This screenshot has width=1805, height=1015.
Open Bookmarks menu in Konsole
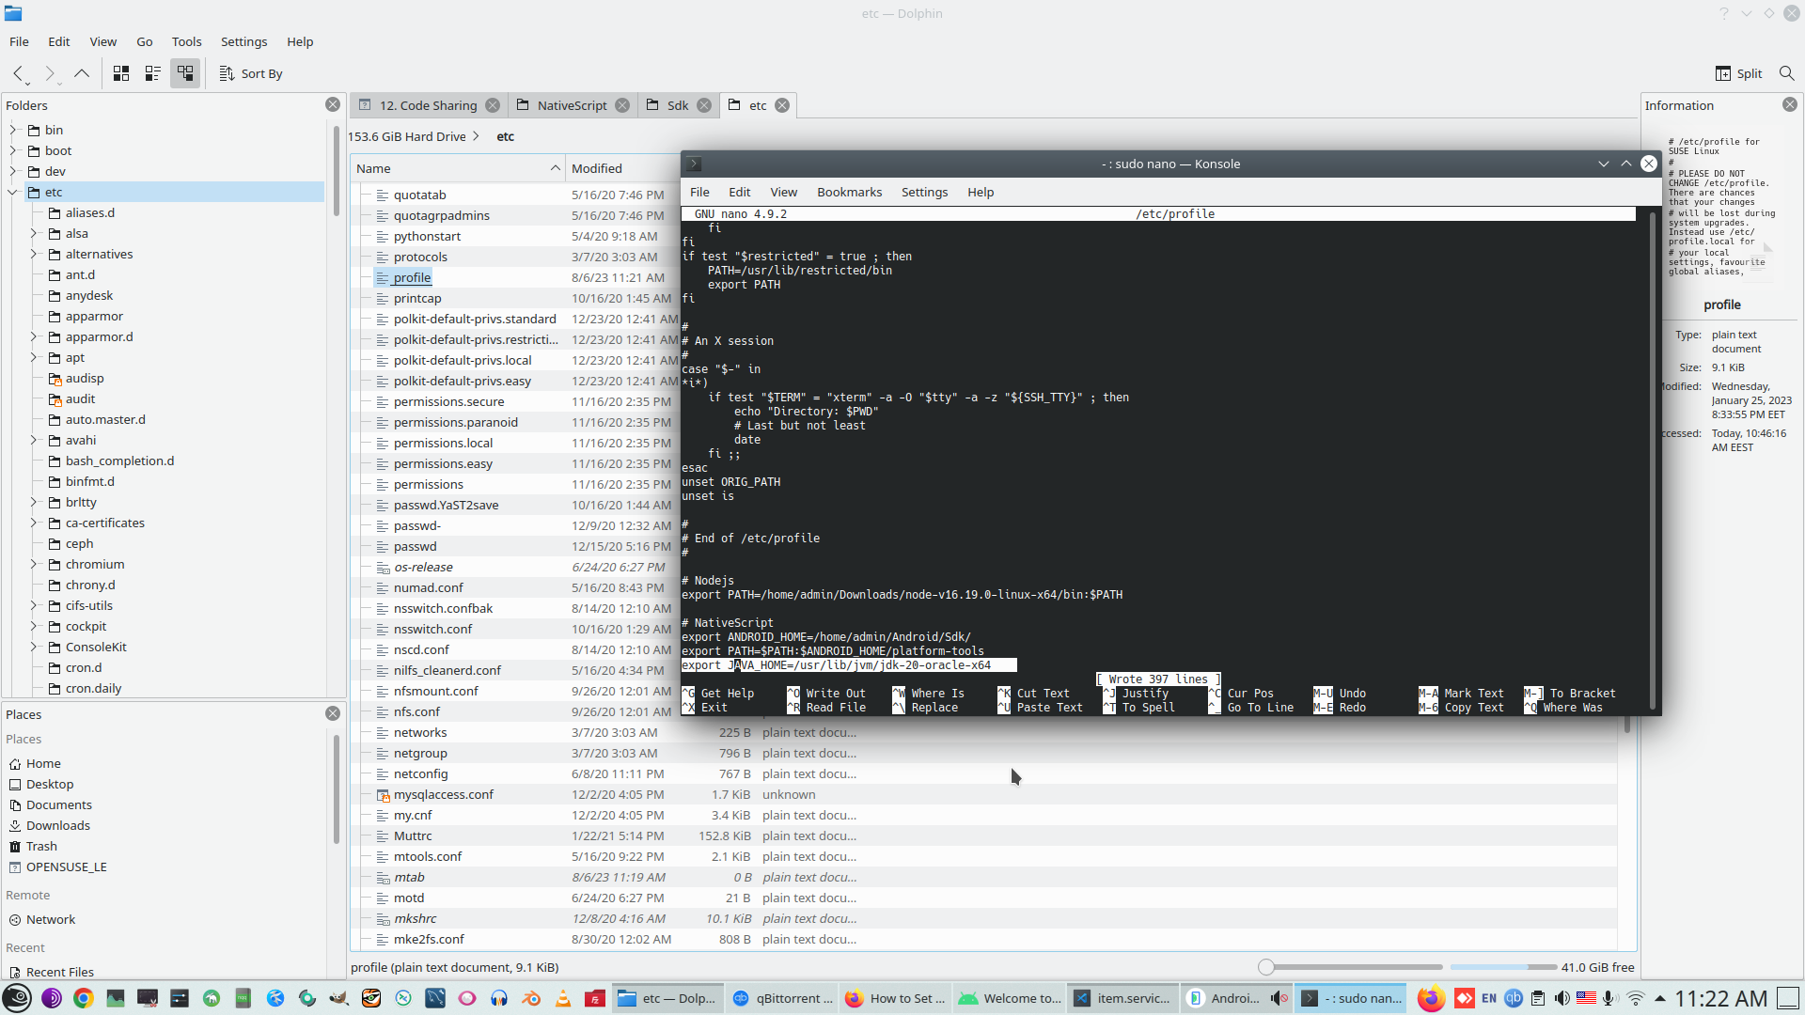pos(849,192)
